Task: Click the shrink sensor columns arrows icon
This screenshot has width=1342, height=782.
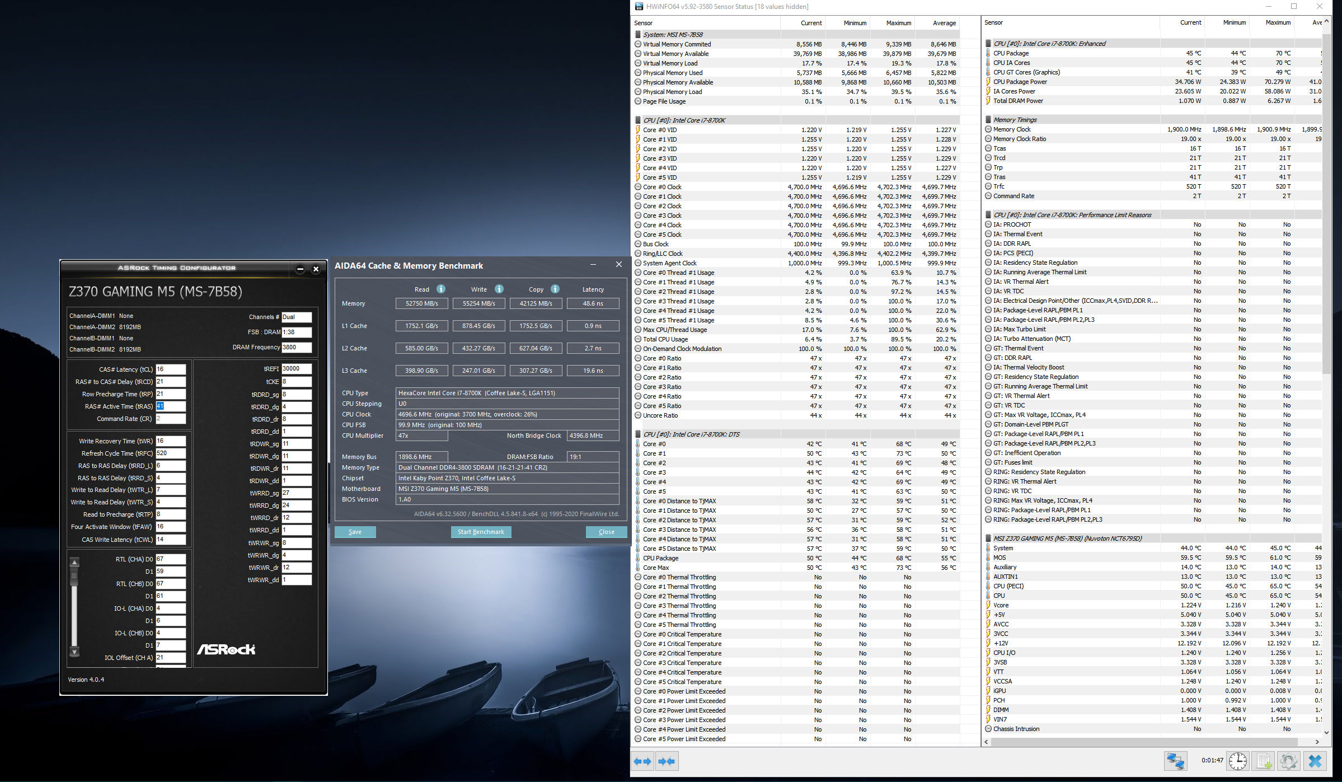Action: [667, 761]
